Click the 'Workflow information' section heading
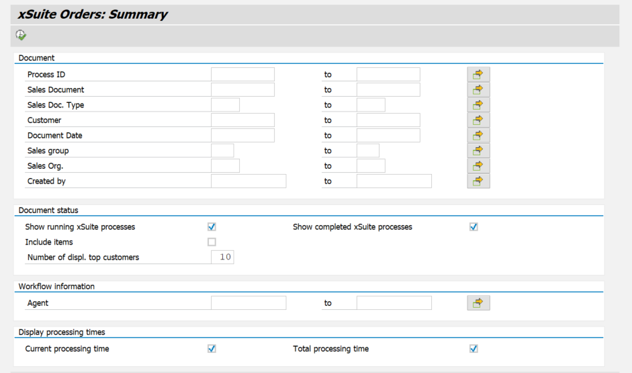632x373 pixels. [56, 286]
